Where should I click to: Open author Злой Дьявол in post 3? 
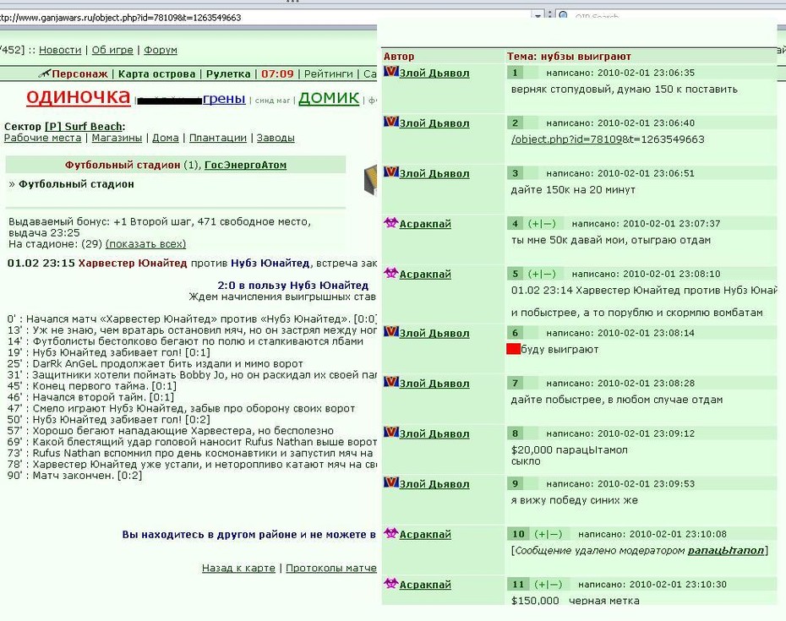click(x=434, y=174)
